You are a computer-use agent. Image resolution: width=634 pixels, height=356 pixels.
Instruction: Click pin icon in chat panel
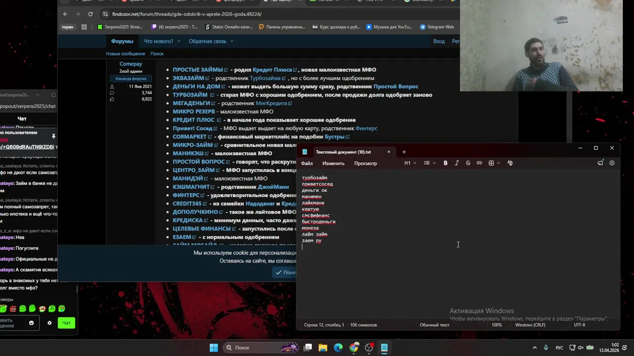[53, 136]
